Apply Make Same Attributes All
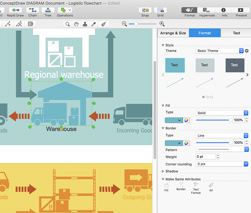 tap(211, 187)
